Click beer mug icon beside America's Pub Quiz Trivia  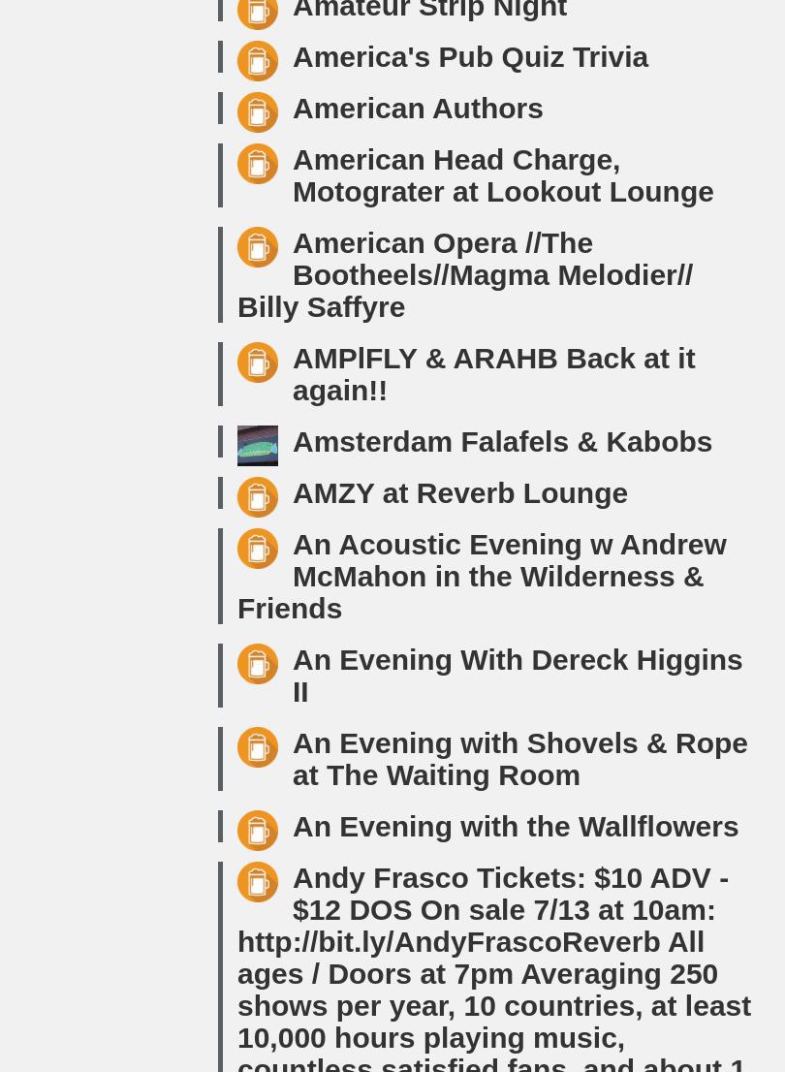click(258, 61)
